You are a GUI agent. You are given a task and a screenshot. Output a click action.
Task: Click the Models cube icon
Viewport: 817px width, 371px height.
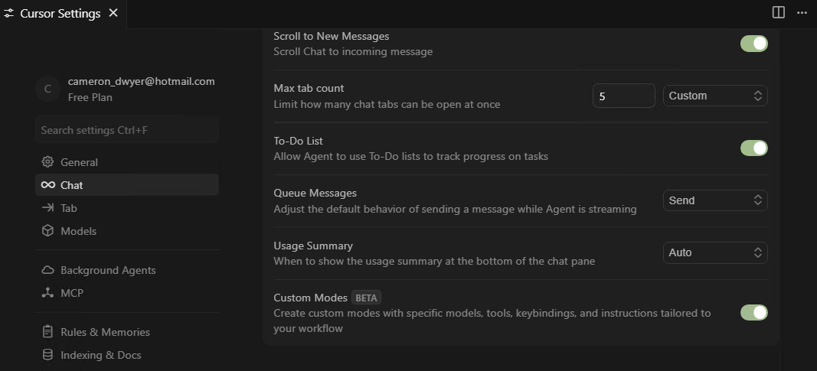(47, 231)
